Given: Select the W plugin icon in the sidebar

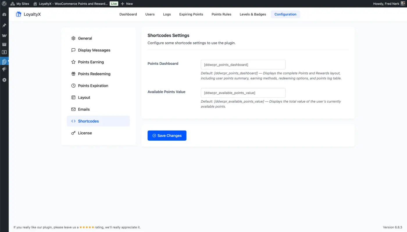Looking at the screenshot, I should [4, 35].
